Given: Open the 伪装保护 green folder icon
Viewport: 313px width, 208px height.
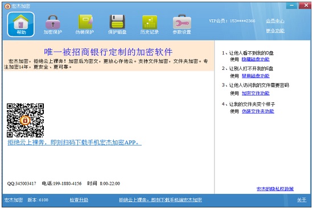Looking at the screenshot, I should pyautogui.click(x=85, y=24).
